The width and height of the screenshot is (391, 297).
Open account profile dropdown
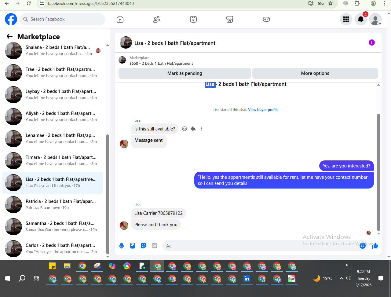(375, 19)
